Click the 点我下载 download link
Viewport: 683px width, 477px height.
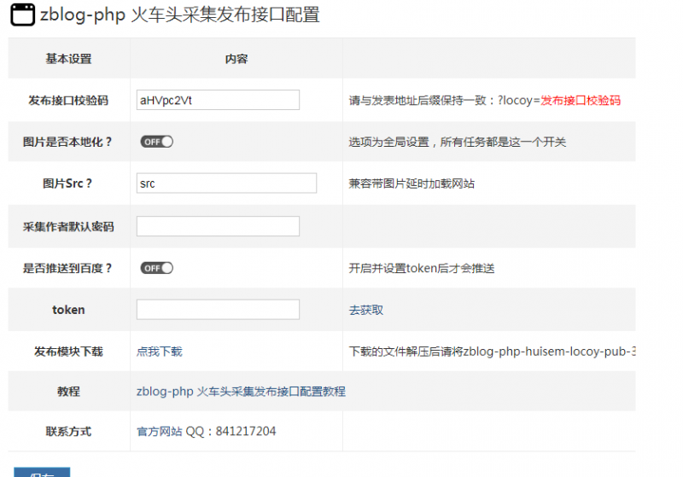(159, 351)
